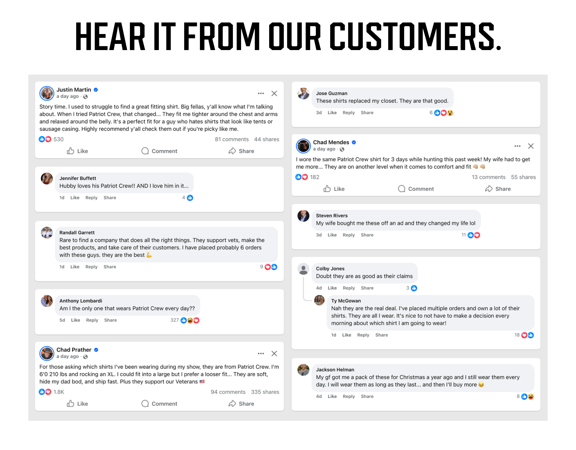This screenshot has height=450, width=576.
Task: Click Comment icon on Chad Mendes' post
Action: pos(401,189)
